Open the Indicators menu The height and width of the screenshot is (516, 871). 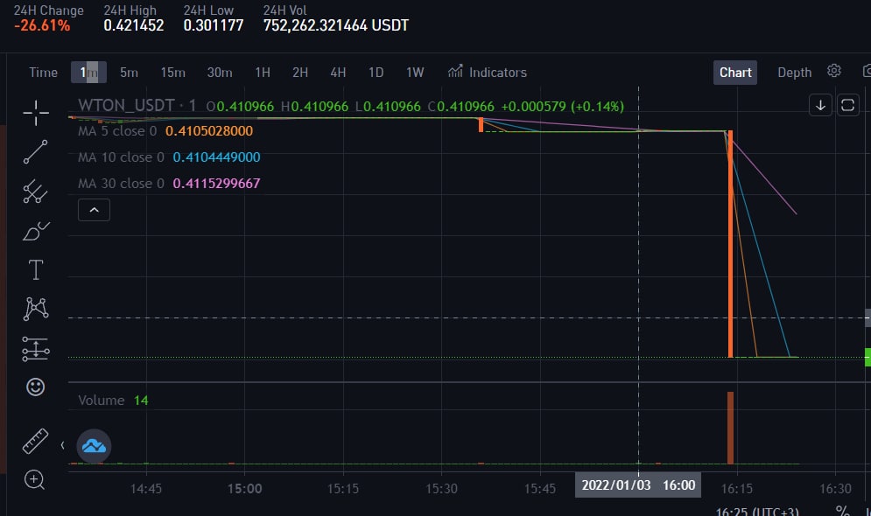pyautogui.click(x=488, y=73)
